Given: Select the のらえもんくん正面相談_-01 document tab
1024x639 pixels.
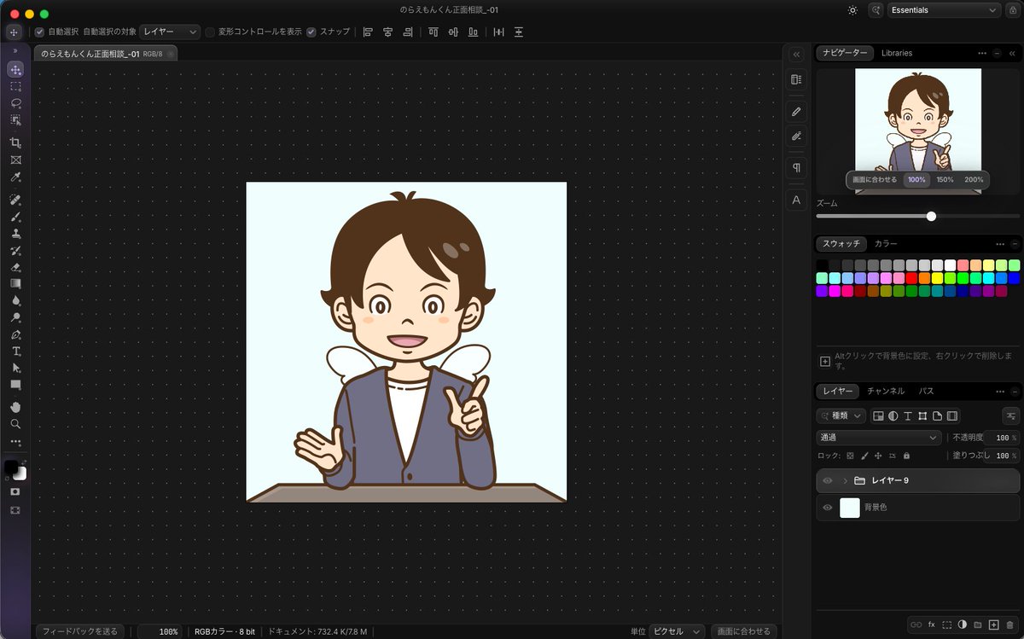Looking at the screenshot, I should [x=107, y=54].
